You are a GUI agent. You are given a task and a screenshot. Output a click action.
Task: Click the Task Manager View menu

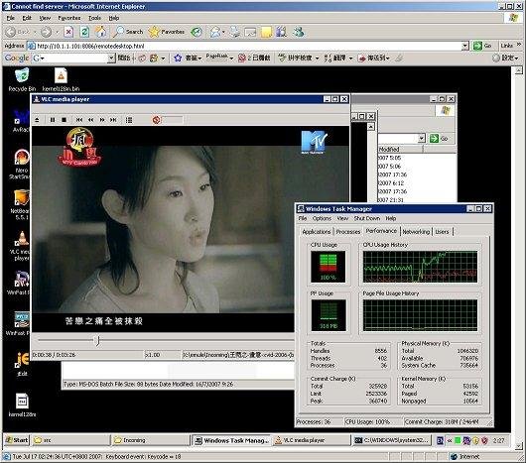coord(342,218)
